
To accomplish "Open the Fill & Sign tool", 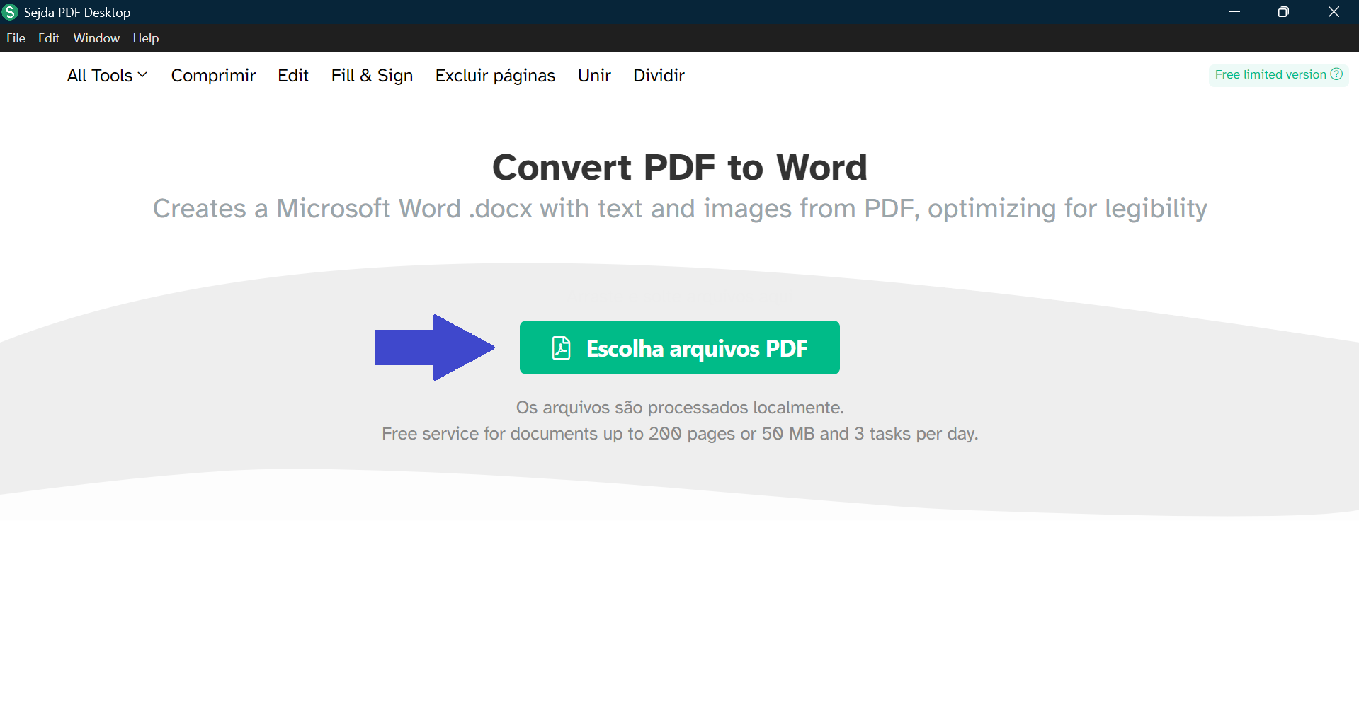I will click(372, 75).
